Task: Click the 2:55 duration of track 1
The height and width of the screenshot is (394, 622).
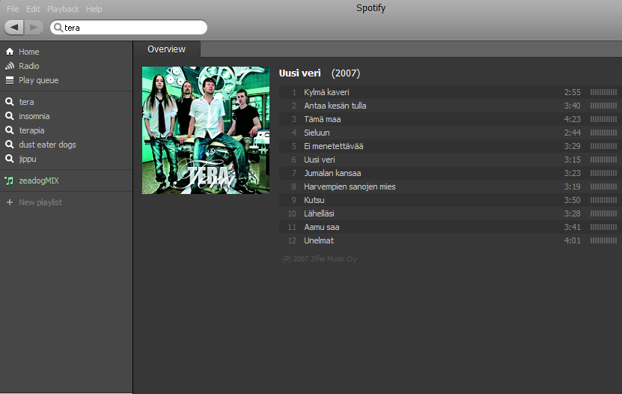Action: point(573,92)
